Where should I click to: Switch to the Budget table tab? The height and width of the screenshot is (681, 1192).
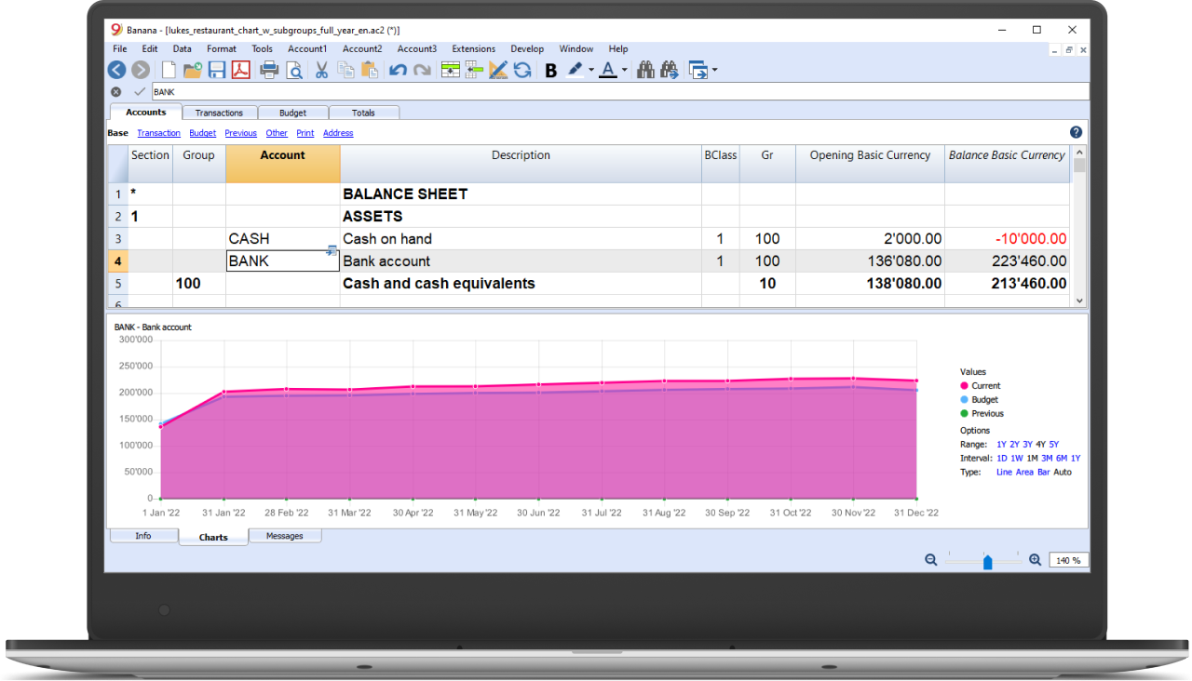(x=292, y=113)
